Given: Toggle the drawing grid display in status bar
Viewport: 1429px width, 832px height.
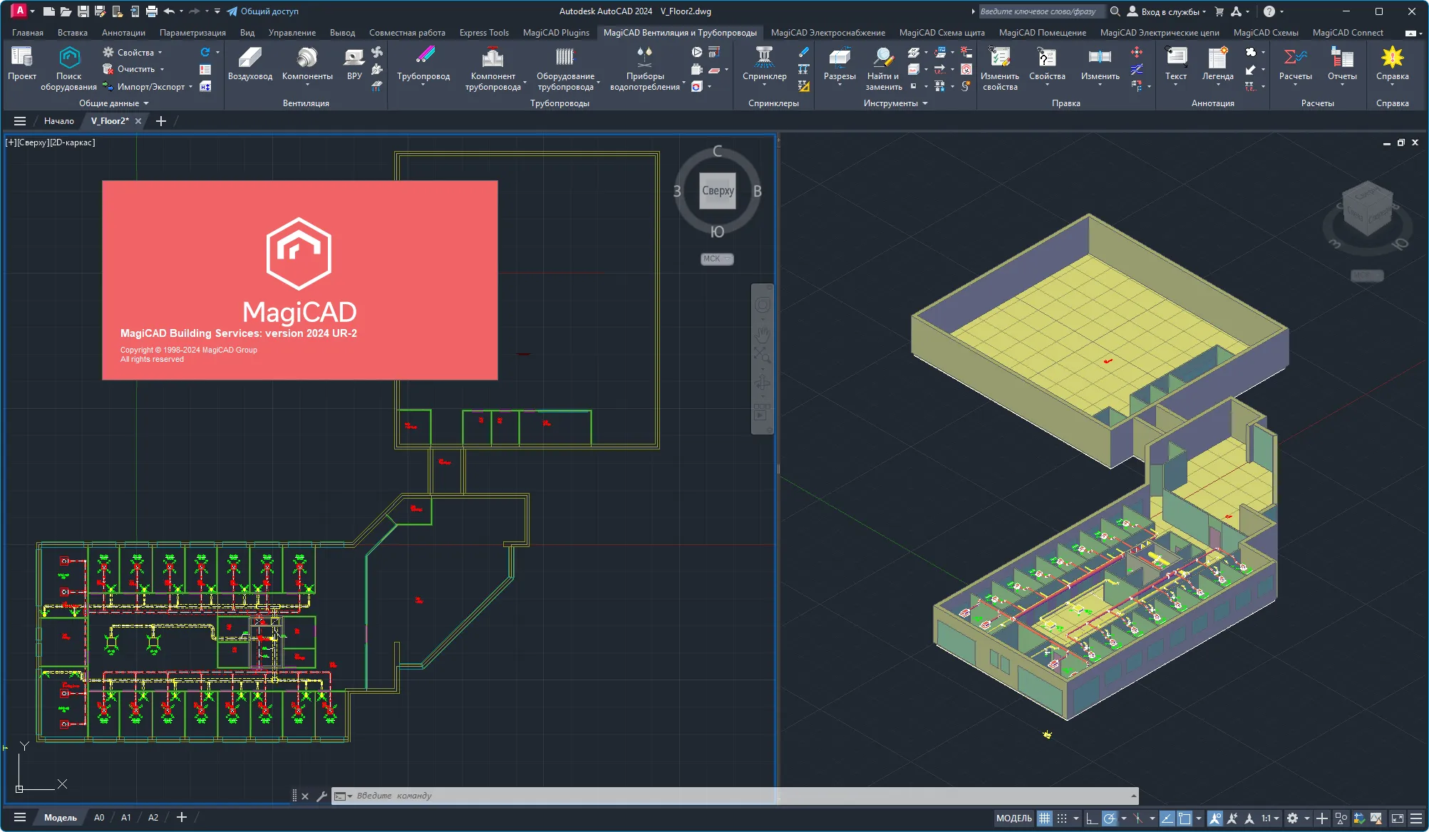Looking at the screenshot, I should pyautogui.click(x=1044, y=818).
